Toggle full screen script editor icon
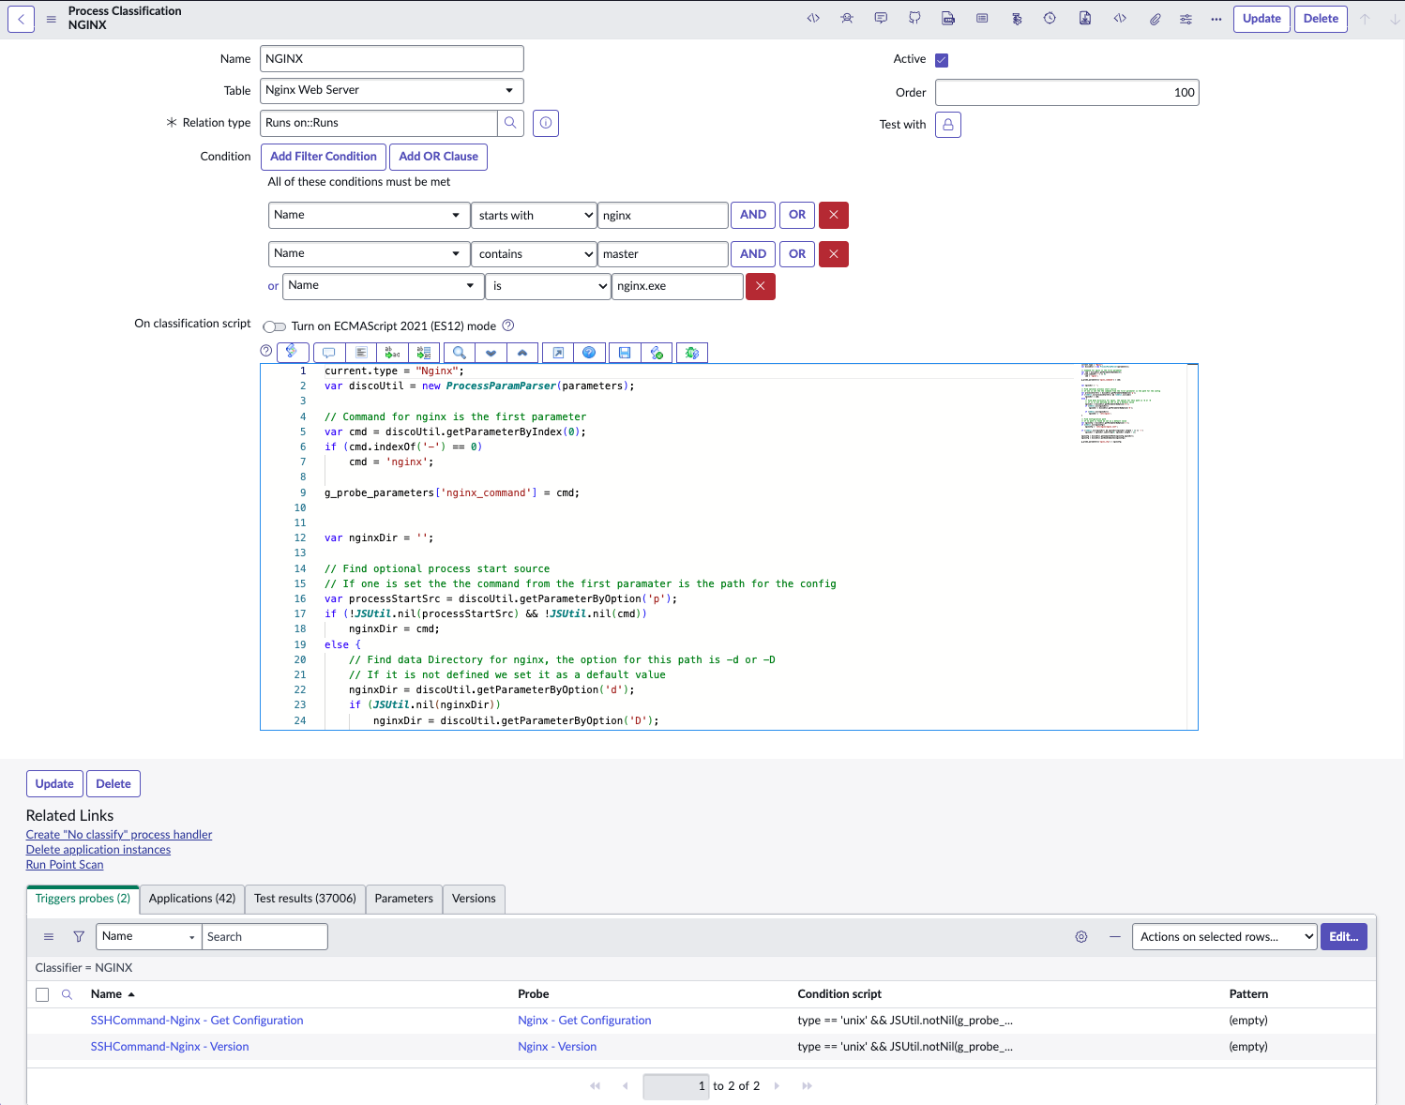1405x1105 pixels. tap(558, 353)
